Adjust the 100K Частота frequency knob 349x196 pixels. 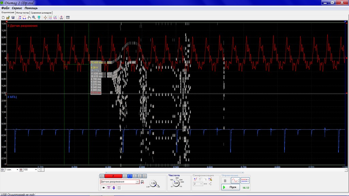pos(176,183)
